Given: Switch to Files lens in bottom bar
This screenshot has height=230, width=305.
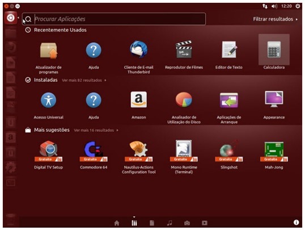Looking at the screenshot, I should [x=152, y=223].
